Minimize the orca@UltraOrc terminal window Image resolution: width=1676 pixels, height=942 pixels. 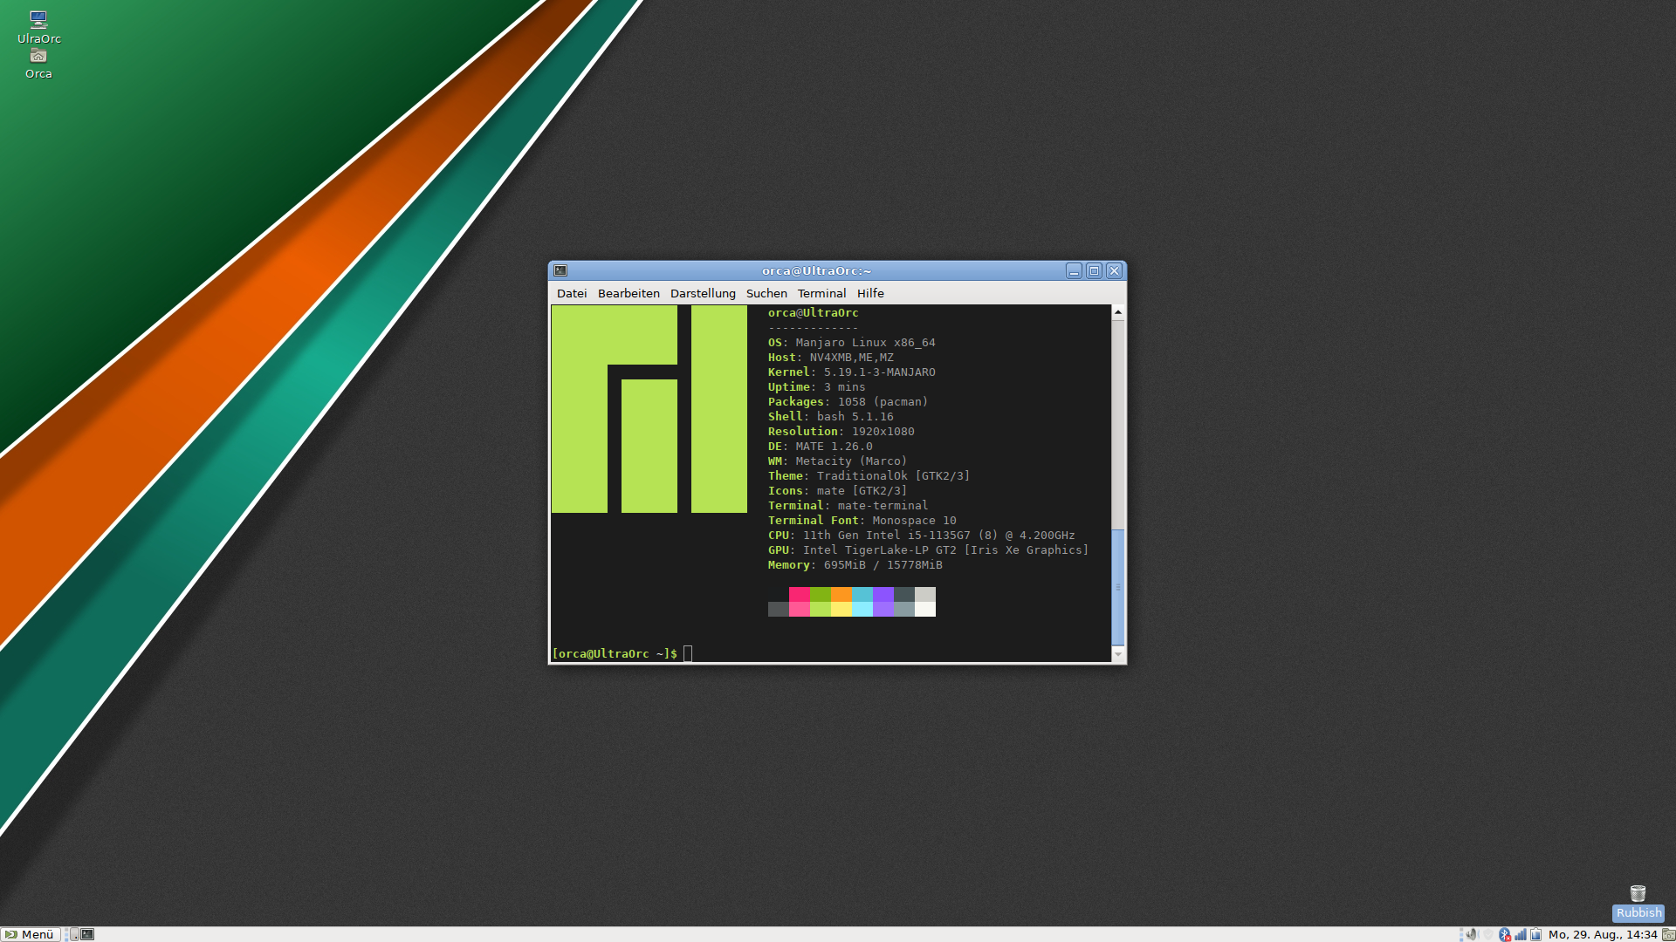(x=1074, y=270)
